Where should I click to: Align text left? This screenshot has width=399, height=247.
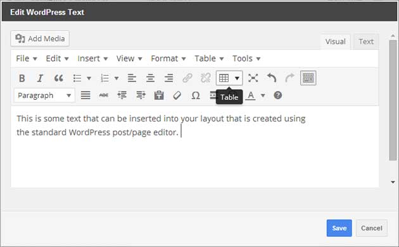click(x=132, y=78)
